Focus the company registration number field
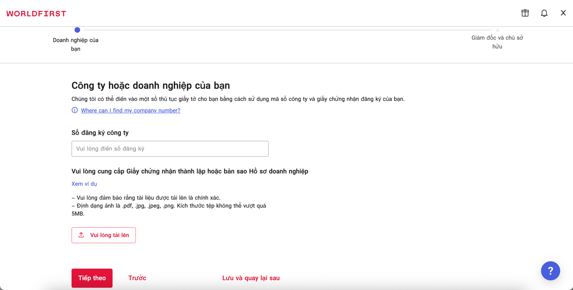The width and height of the screenshot is (573, 290). 170,149
